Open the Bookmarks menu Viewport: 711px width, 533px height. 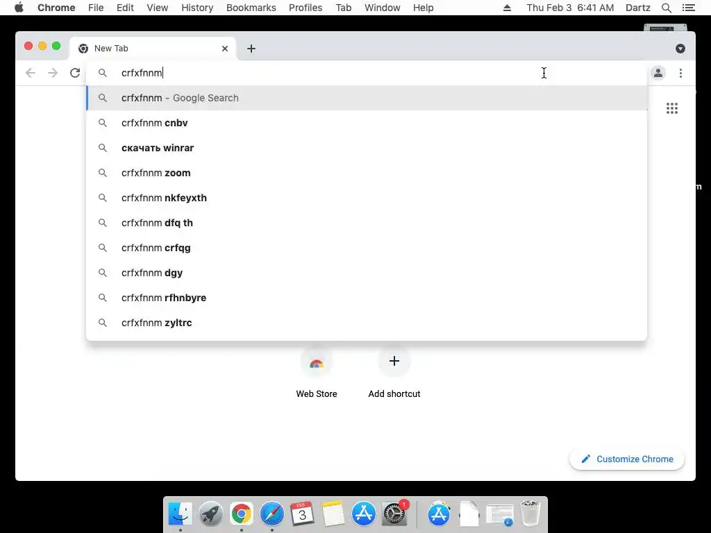tap(251, 8)
